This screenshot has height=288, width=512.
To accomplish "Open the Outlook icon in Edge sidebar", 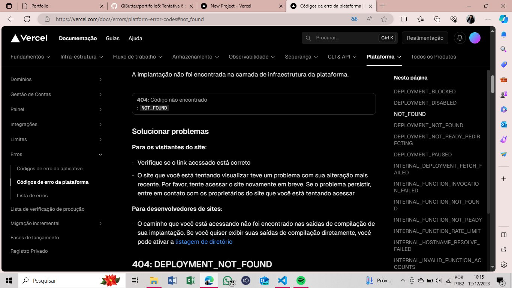I will click(x=504, y=124).
